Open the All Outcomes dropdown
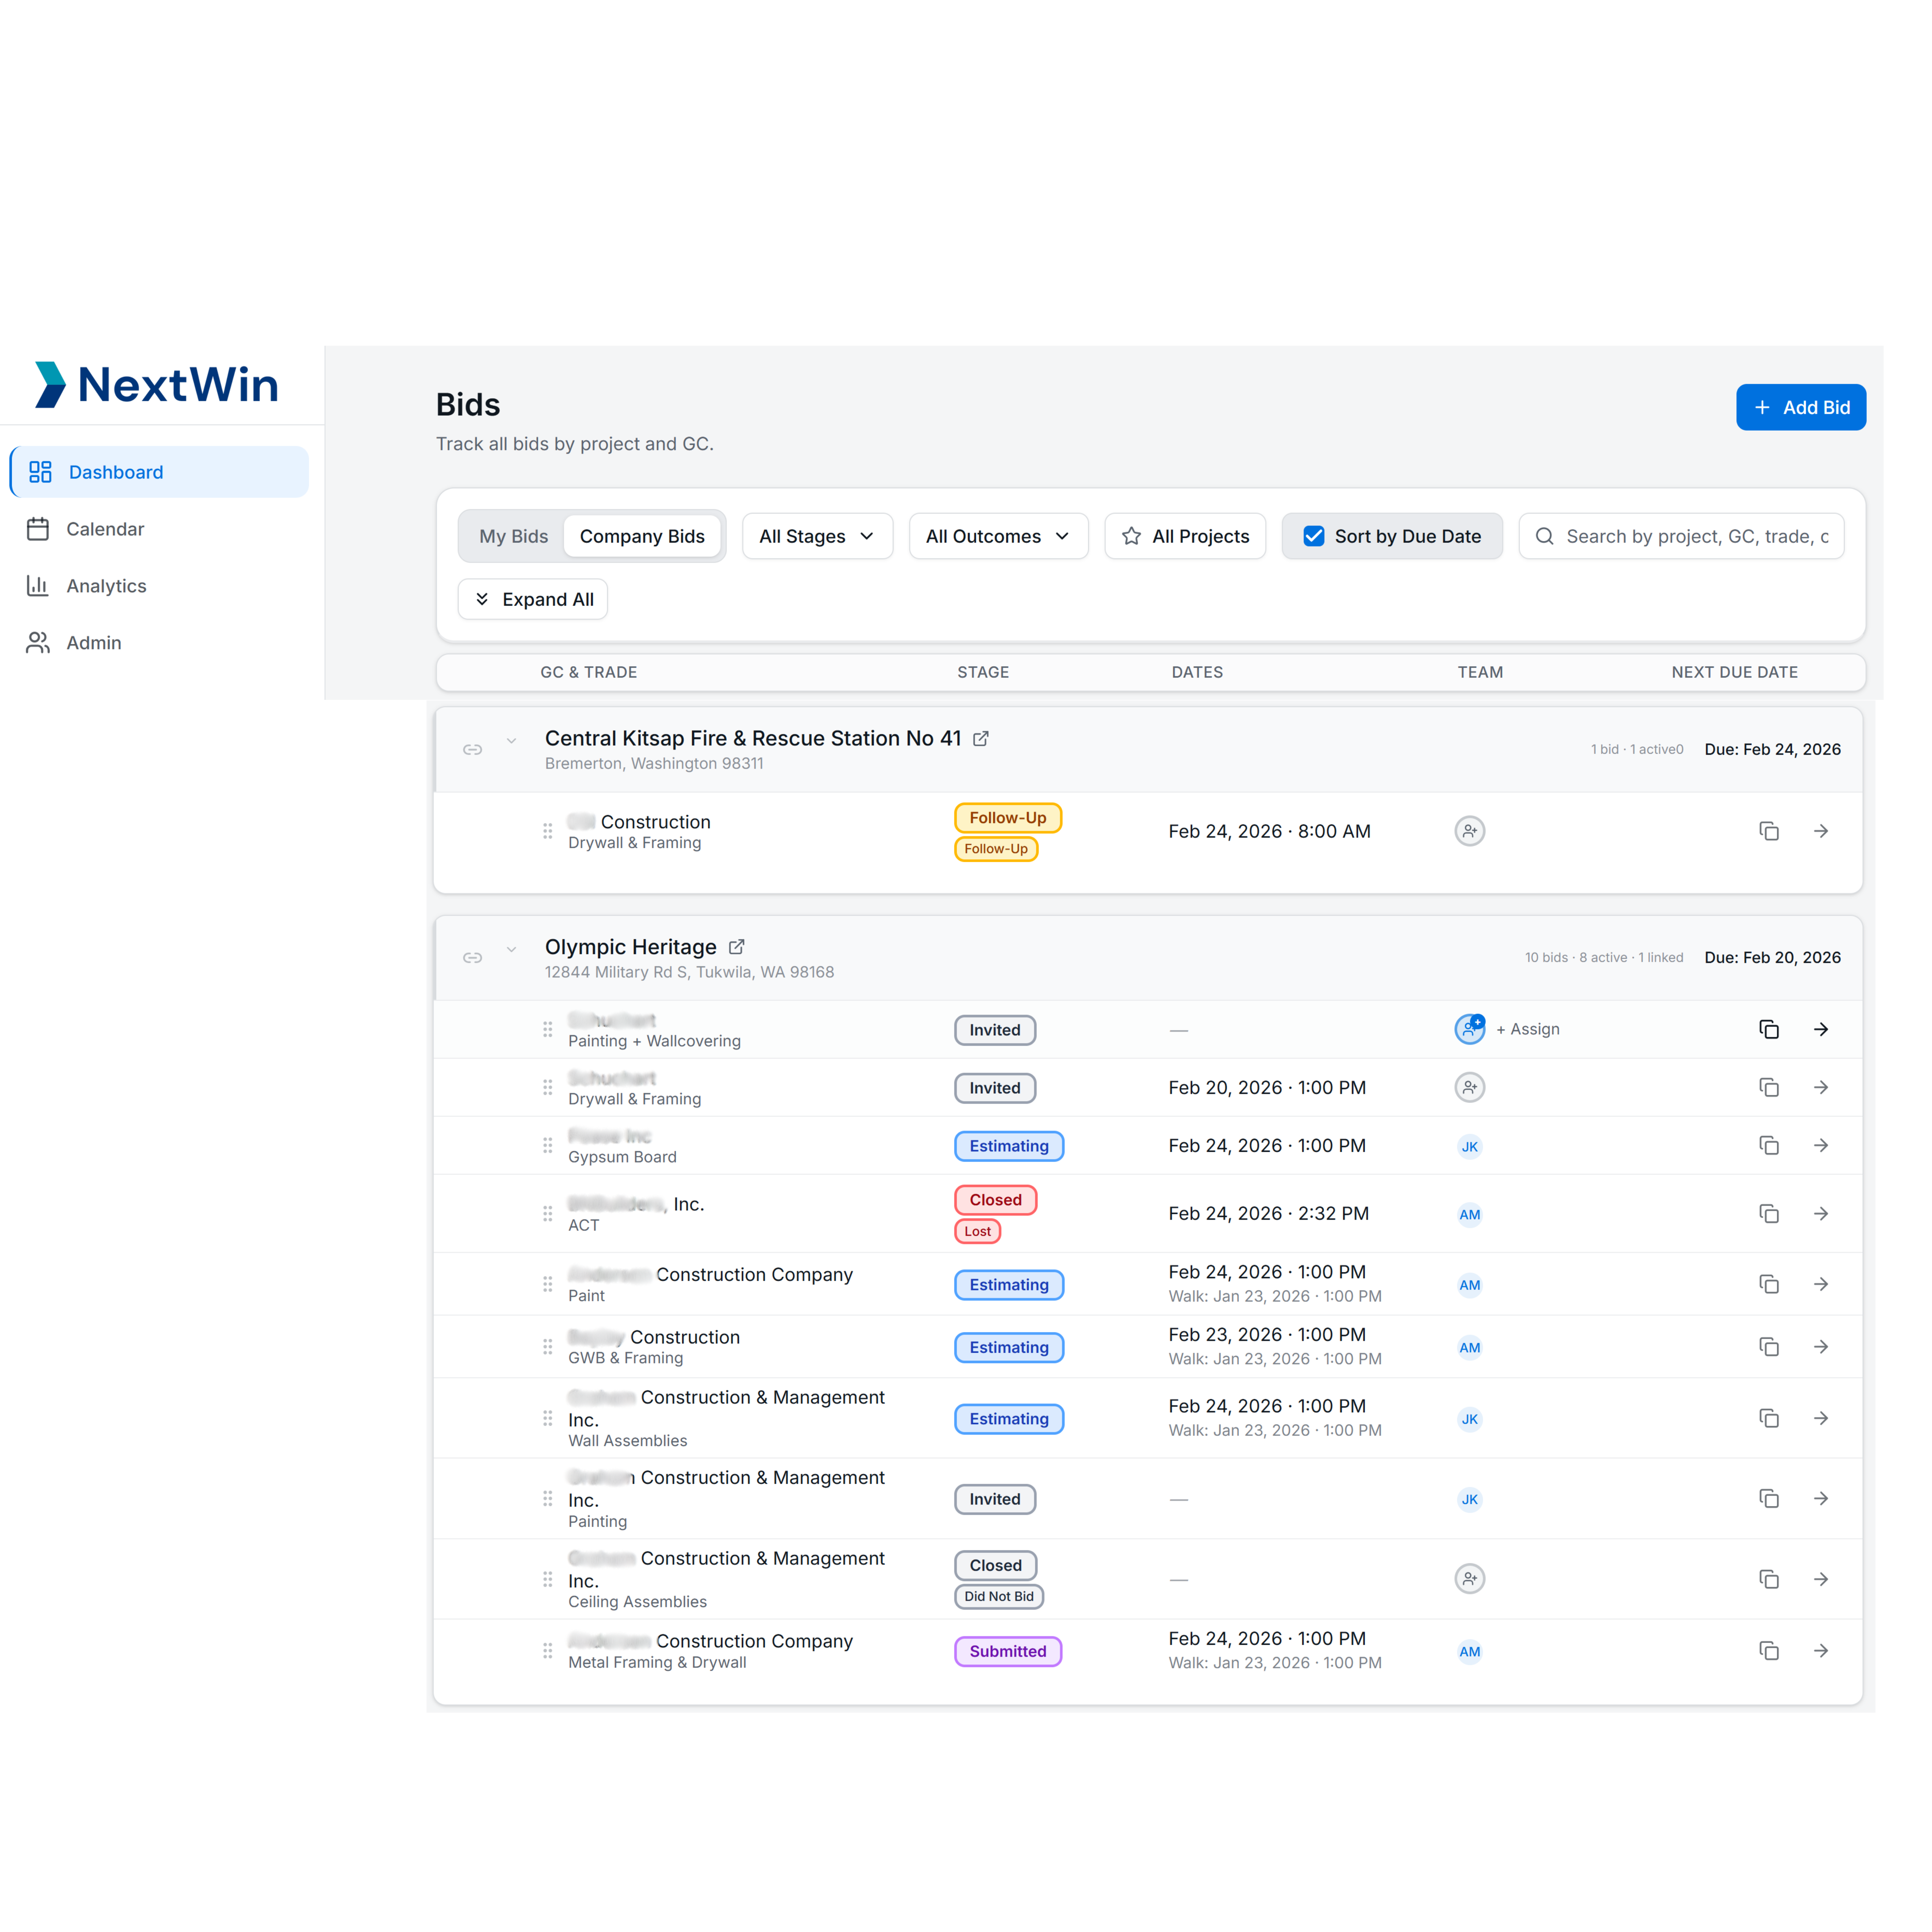The height and width of the screenshot is (1932, 1932). (x=997, y=536)
